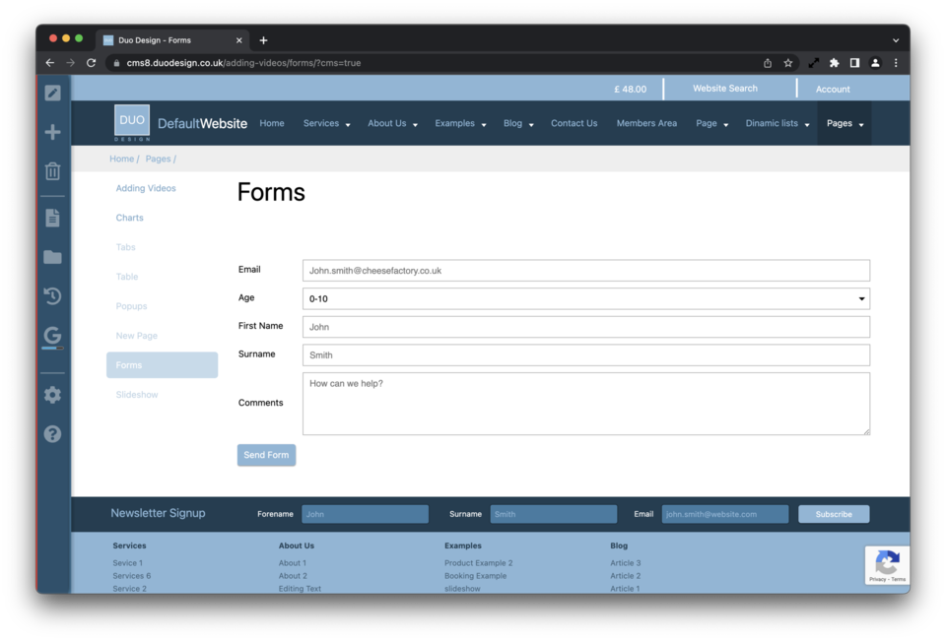Viewport: 946px width, 641px height.
Task: Open Adding Videos in the side menu
Action: click(146, 188)
